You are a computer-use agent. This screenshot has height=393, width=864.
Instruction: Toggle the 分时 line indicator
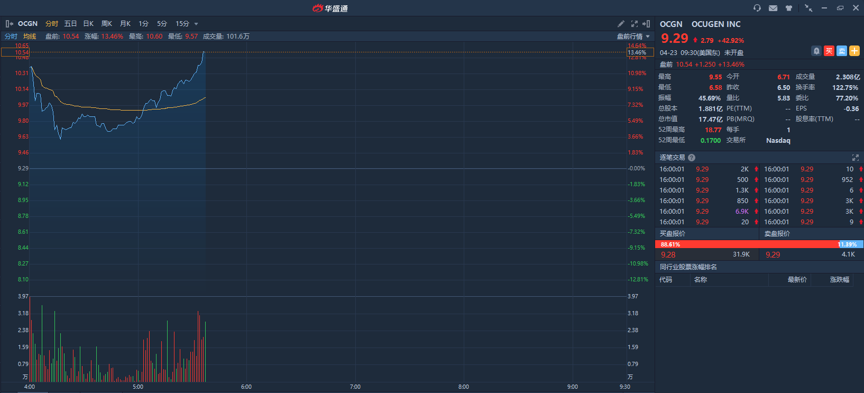click(x=11, y=36)
